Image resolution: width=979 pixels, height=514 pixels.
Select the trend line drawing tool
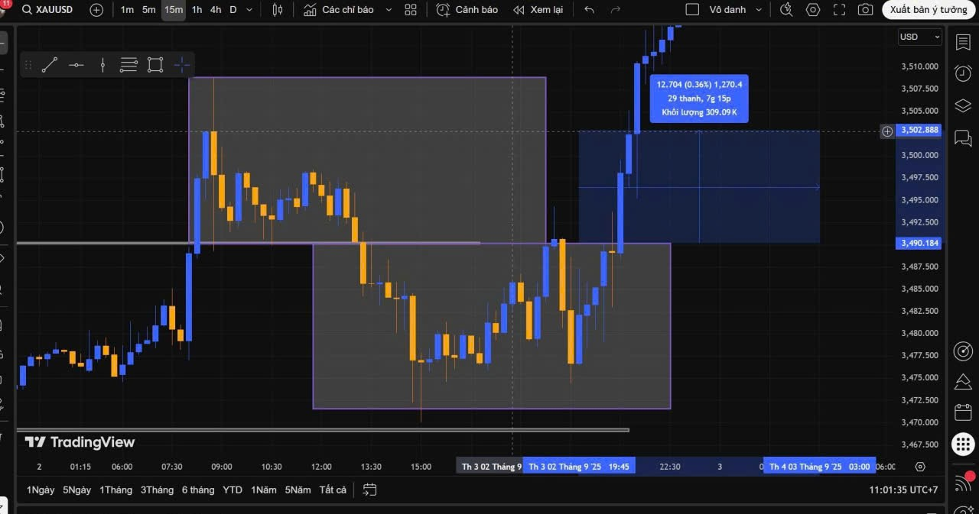point(50,65)
